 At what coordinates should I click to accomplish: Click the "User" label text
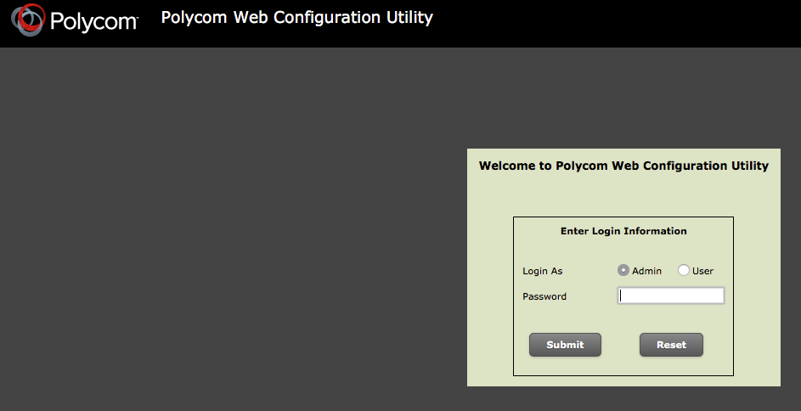[x=702, y=272]
